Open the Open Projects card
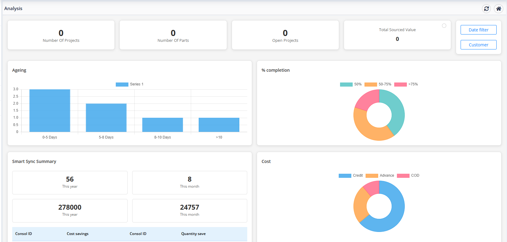The width and height of the screenshot is (507, 242). click(285, 35)
